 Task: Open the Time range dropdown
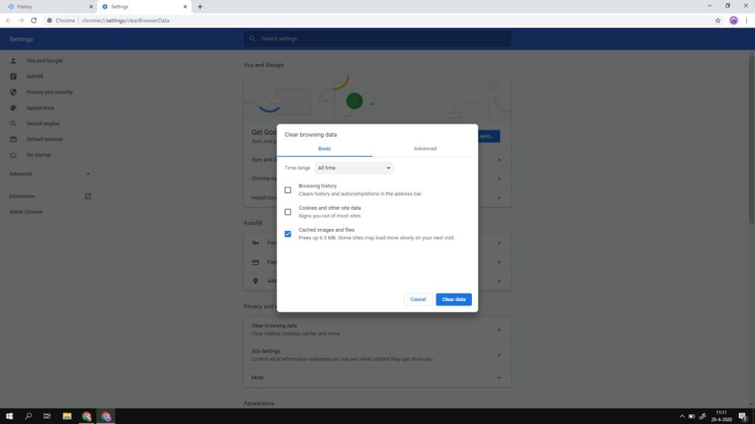(354, 168)
